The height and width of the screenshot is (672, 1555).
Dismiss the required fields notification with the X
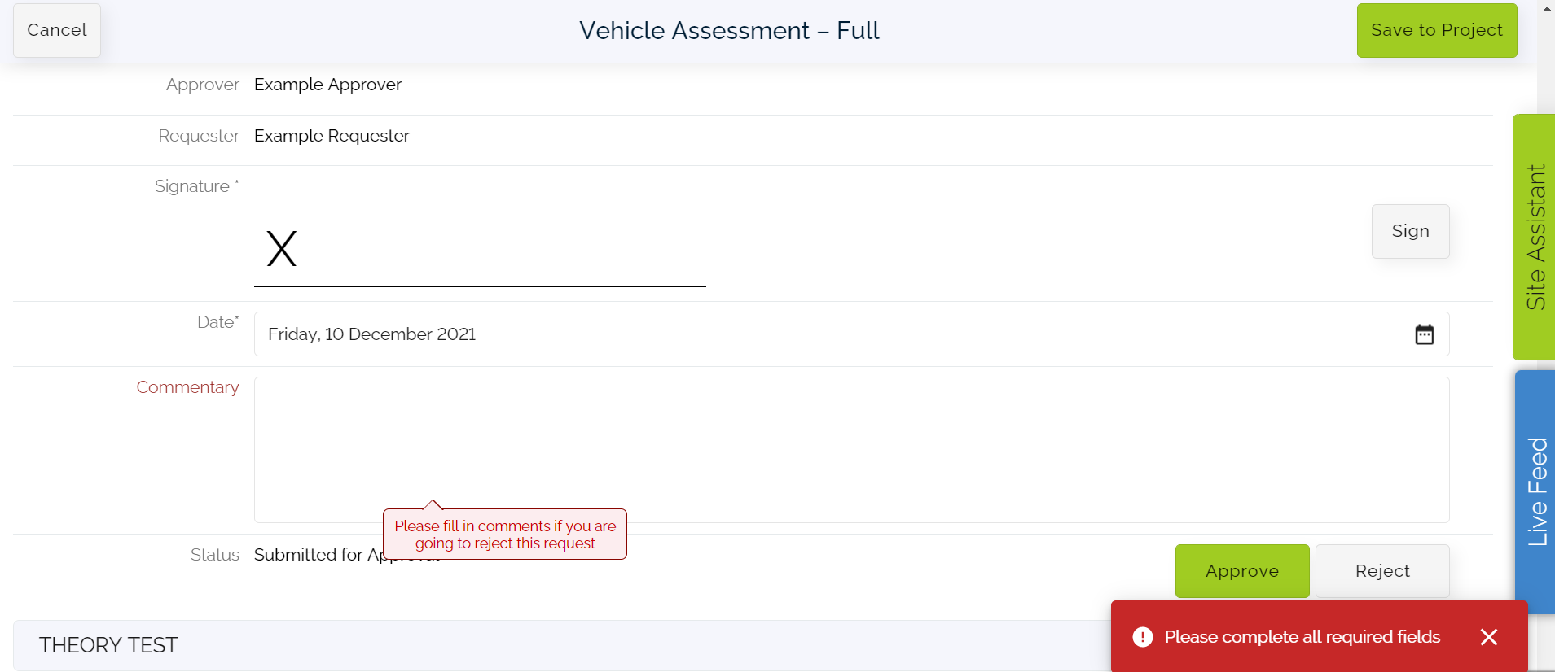[x=1490, y=637]
